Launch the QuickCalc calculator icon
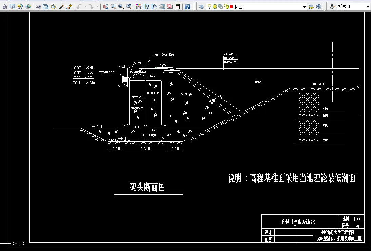Viewport: 371px width, 251px height. click(178, 6)
